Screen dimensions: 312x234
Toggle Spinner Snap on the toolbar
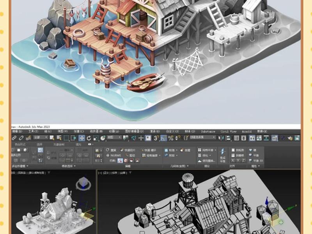point(178,138)
